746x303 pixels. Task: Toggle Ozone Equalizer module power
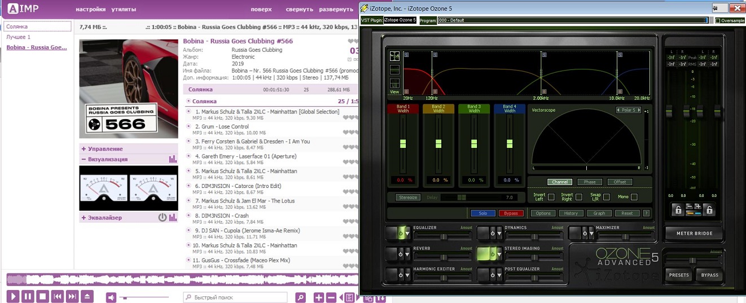point(401,233)
